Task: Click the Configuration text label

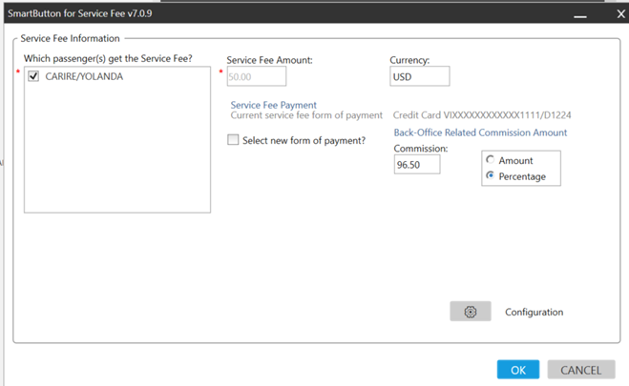Action: point(534,312)
